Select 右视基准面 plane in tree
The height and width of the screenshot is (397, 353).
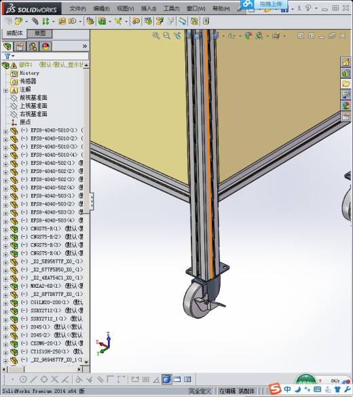pyautogui.click(x=33, y=114)
